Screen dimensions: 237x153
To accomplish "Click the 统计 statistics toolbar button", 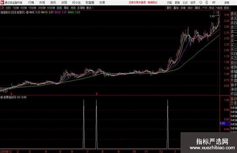I will click(x=190, y=8).
